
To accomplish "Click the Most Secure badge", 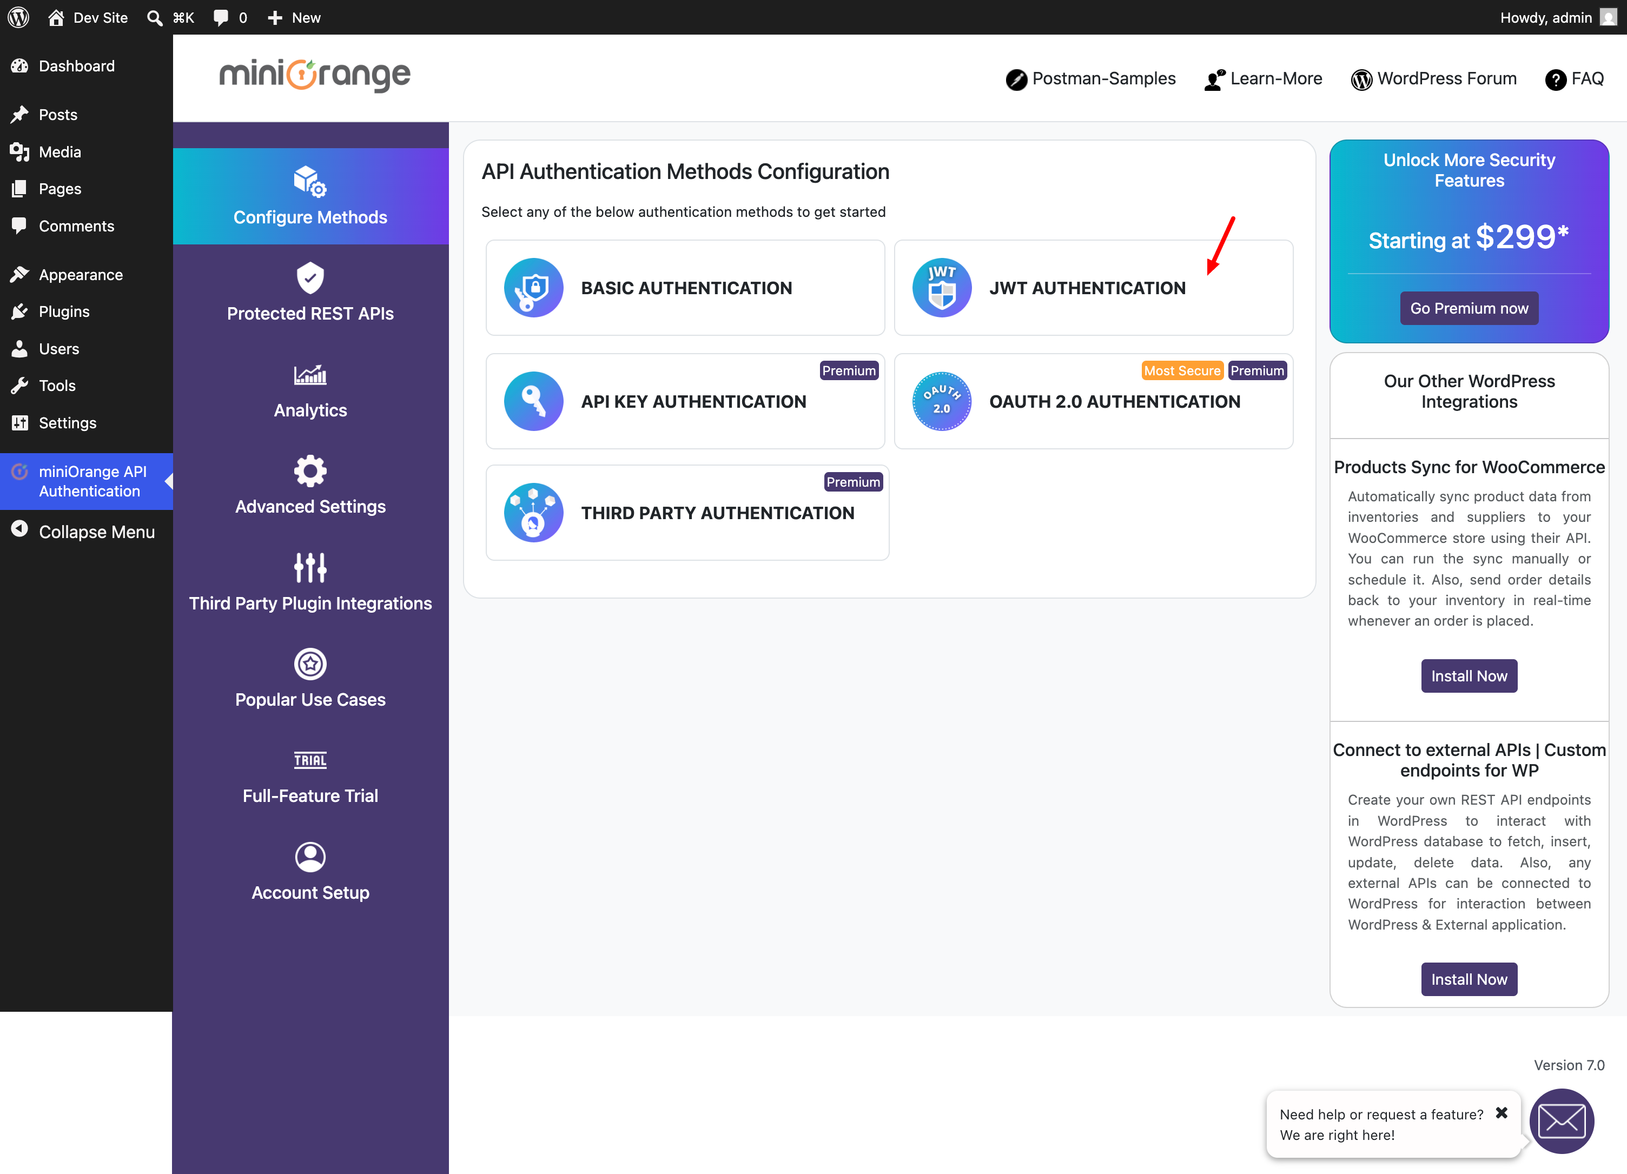I will coord(1182,371).
